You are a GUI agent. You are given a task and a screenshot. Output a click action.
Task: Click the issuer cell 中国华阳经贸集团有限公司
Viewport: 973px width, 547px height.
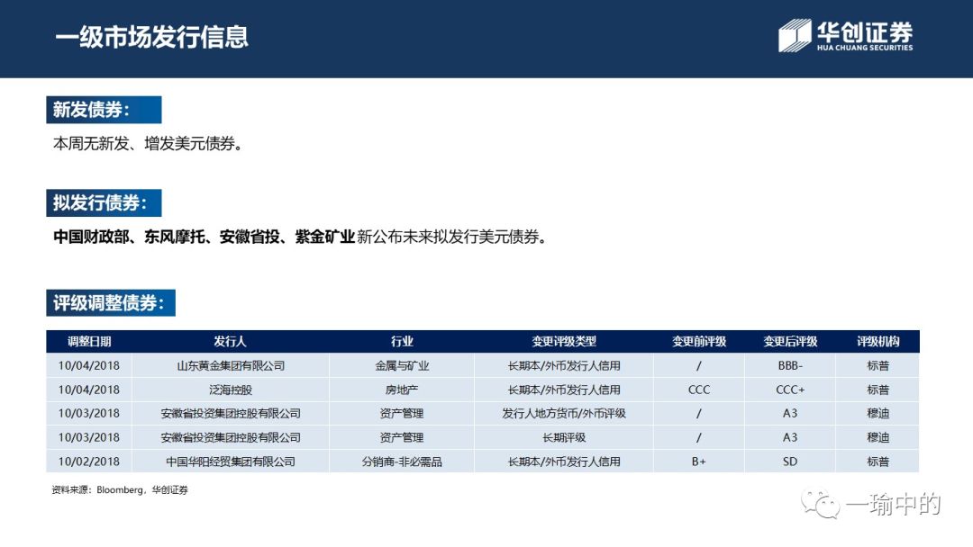coord(231,462)
